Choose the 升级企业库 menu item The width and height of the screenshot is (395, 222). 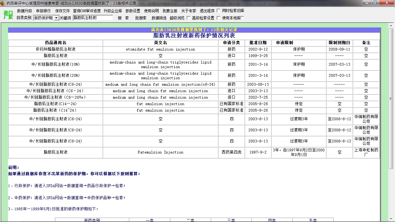(x=113, y=11)
